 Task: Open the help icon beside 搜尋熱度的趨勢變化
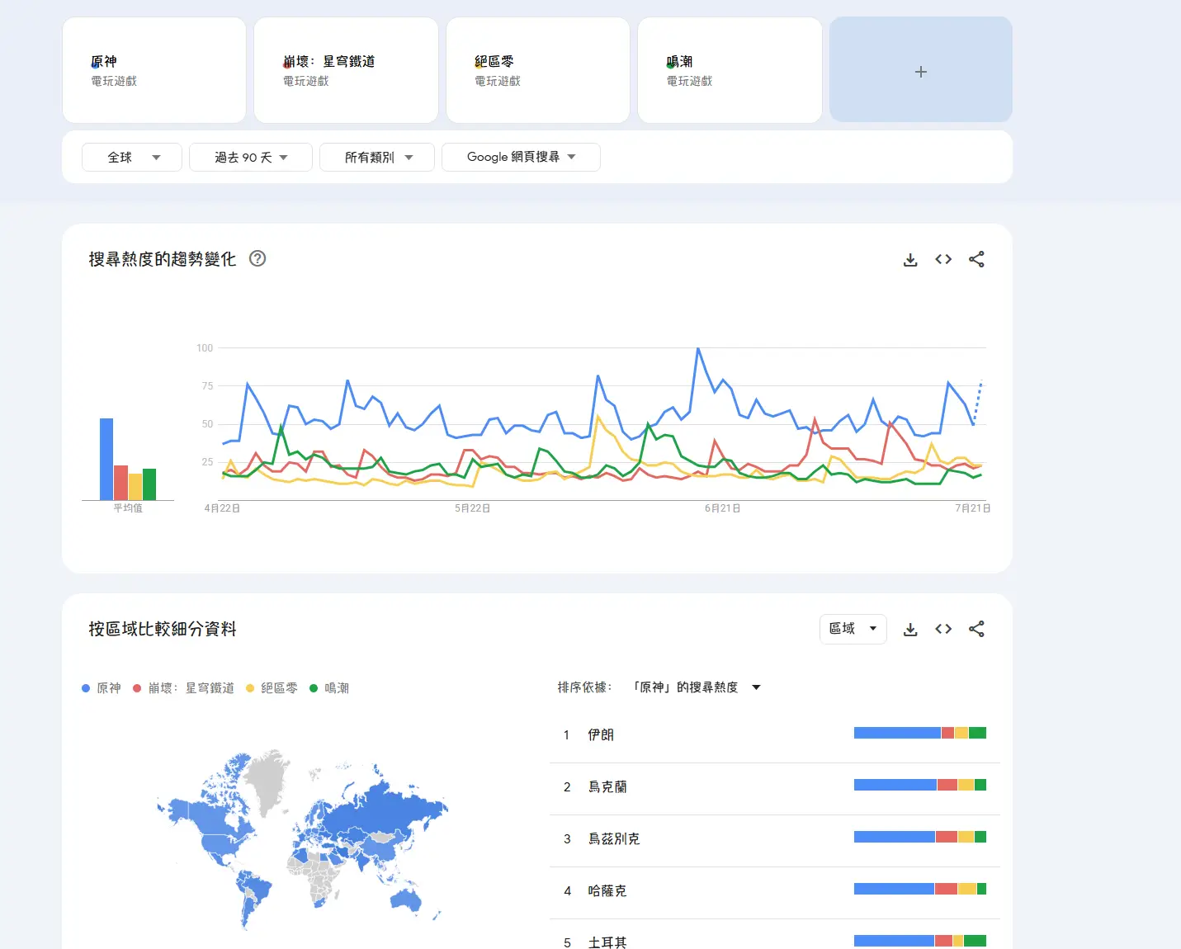click(257, 258)
